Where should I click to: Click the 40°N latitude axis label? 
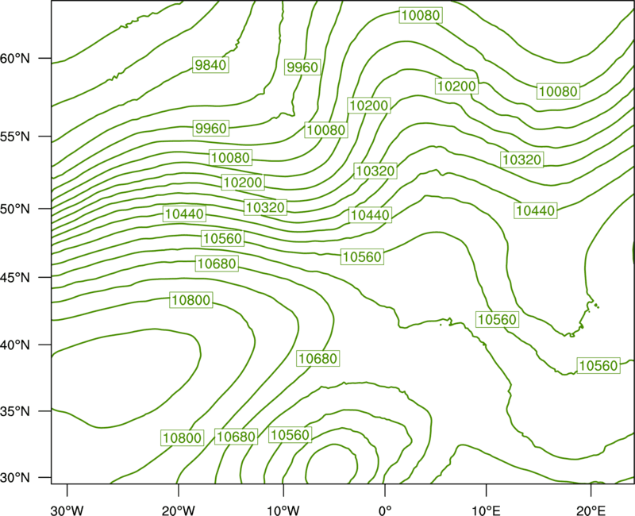[15, 345]
